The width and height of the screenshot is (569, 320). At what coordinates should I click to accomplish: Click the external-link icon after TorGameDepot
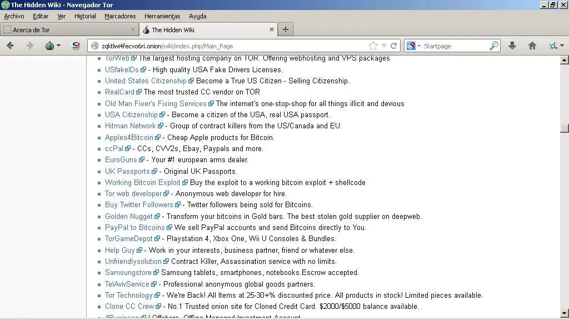click(157, 239)
